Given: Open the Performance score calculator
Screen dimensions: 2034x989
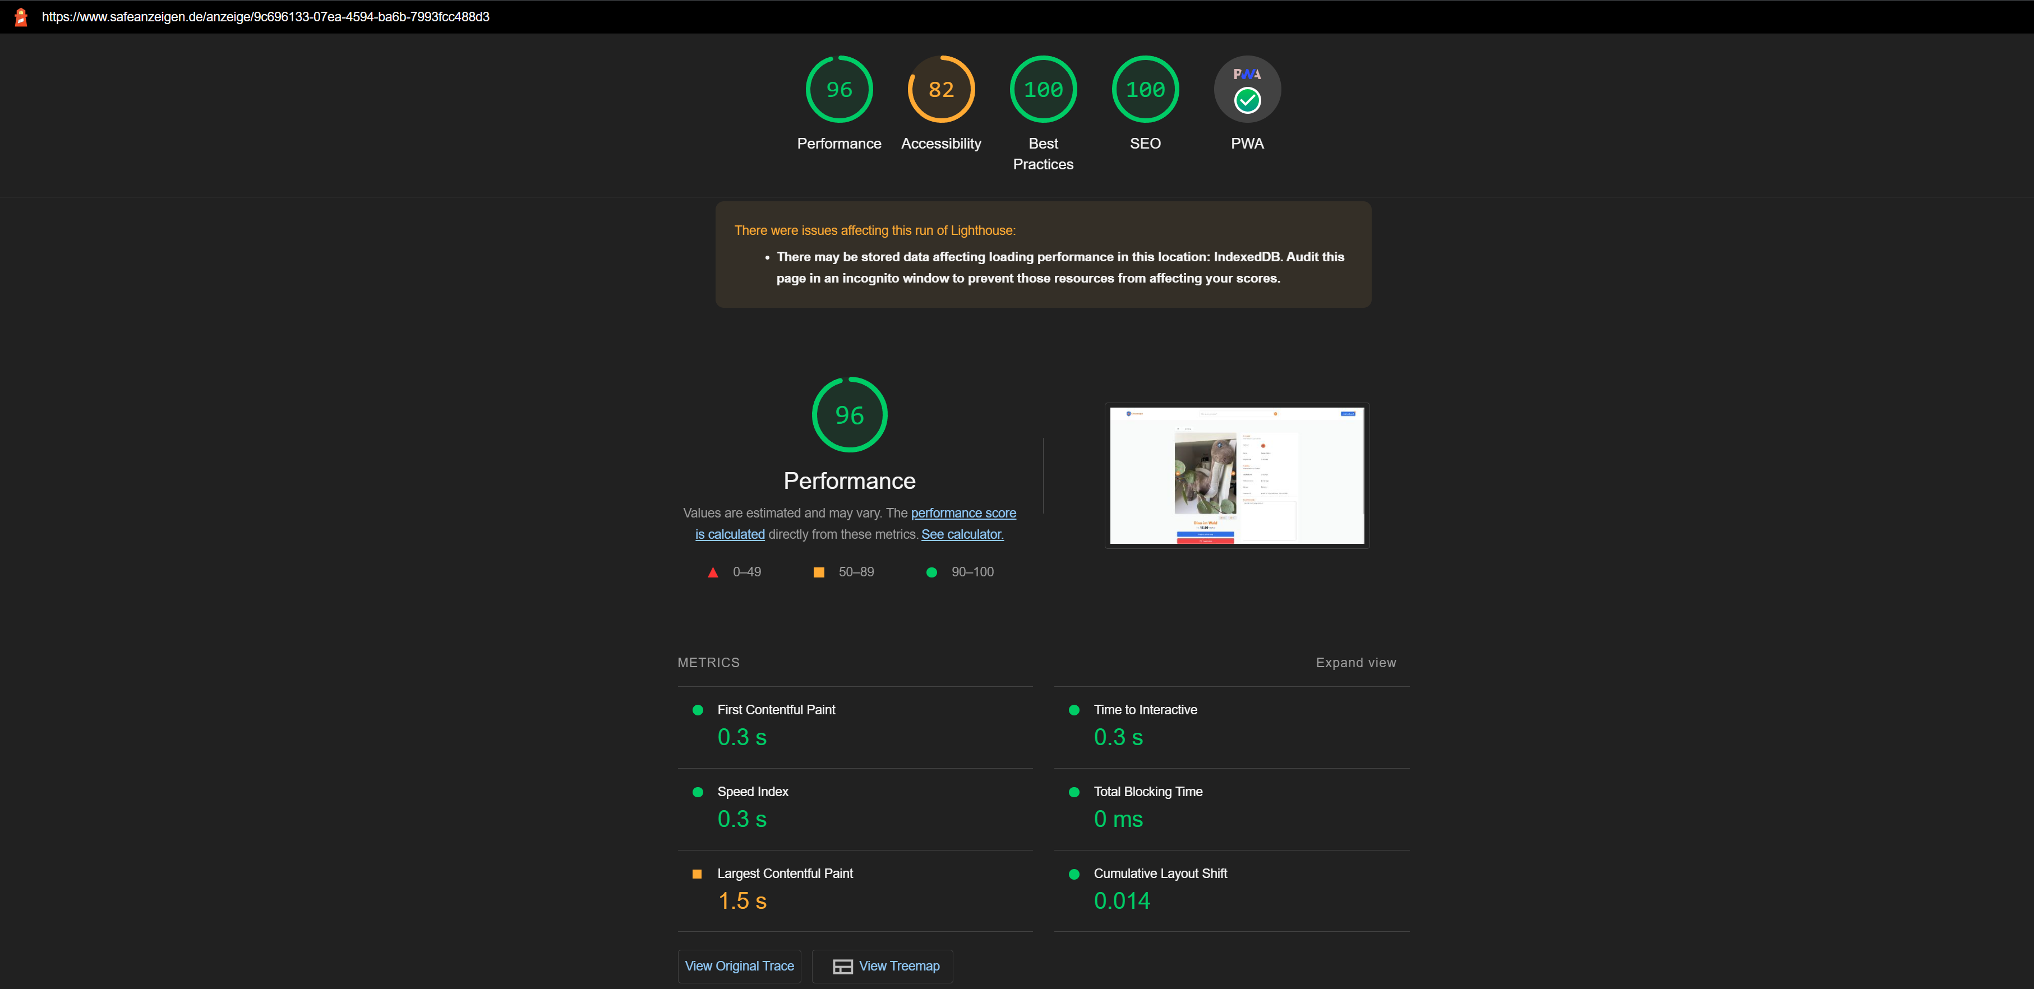Looking at the screenshot, I should pos(961,533).
